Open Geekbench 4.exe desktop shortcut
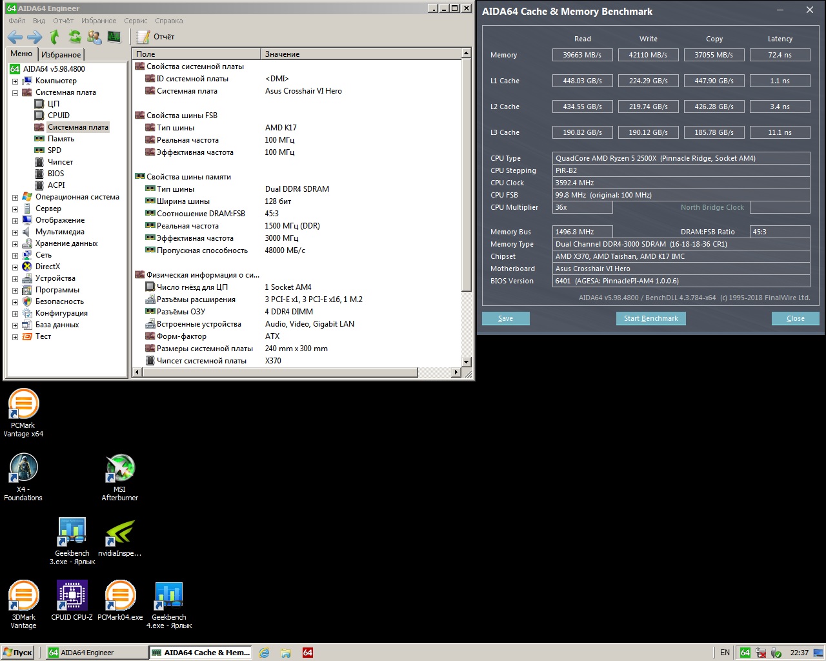 point(169,605)
